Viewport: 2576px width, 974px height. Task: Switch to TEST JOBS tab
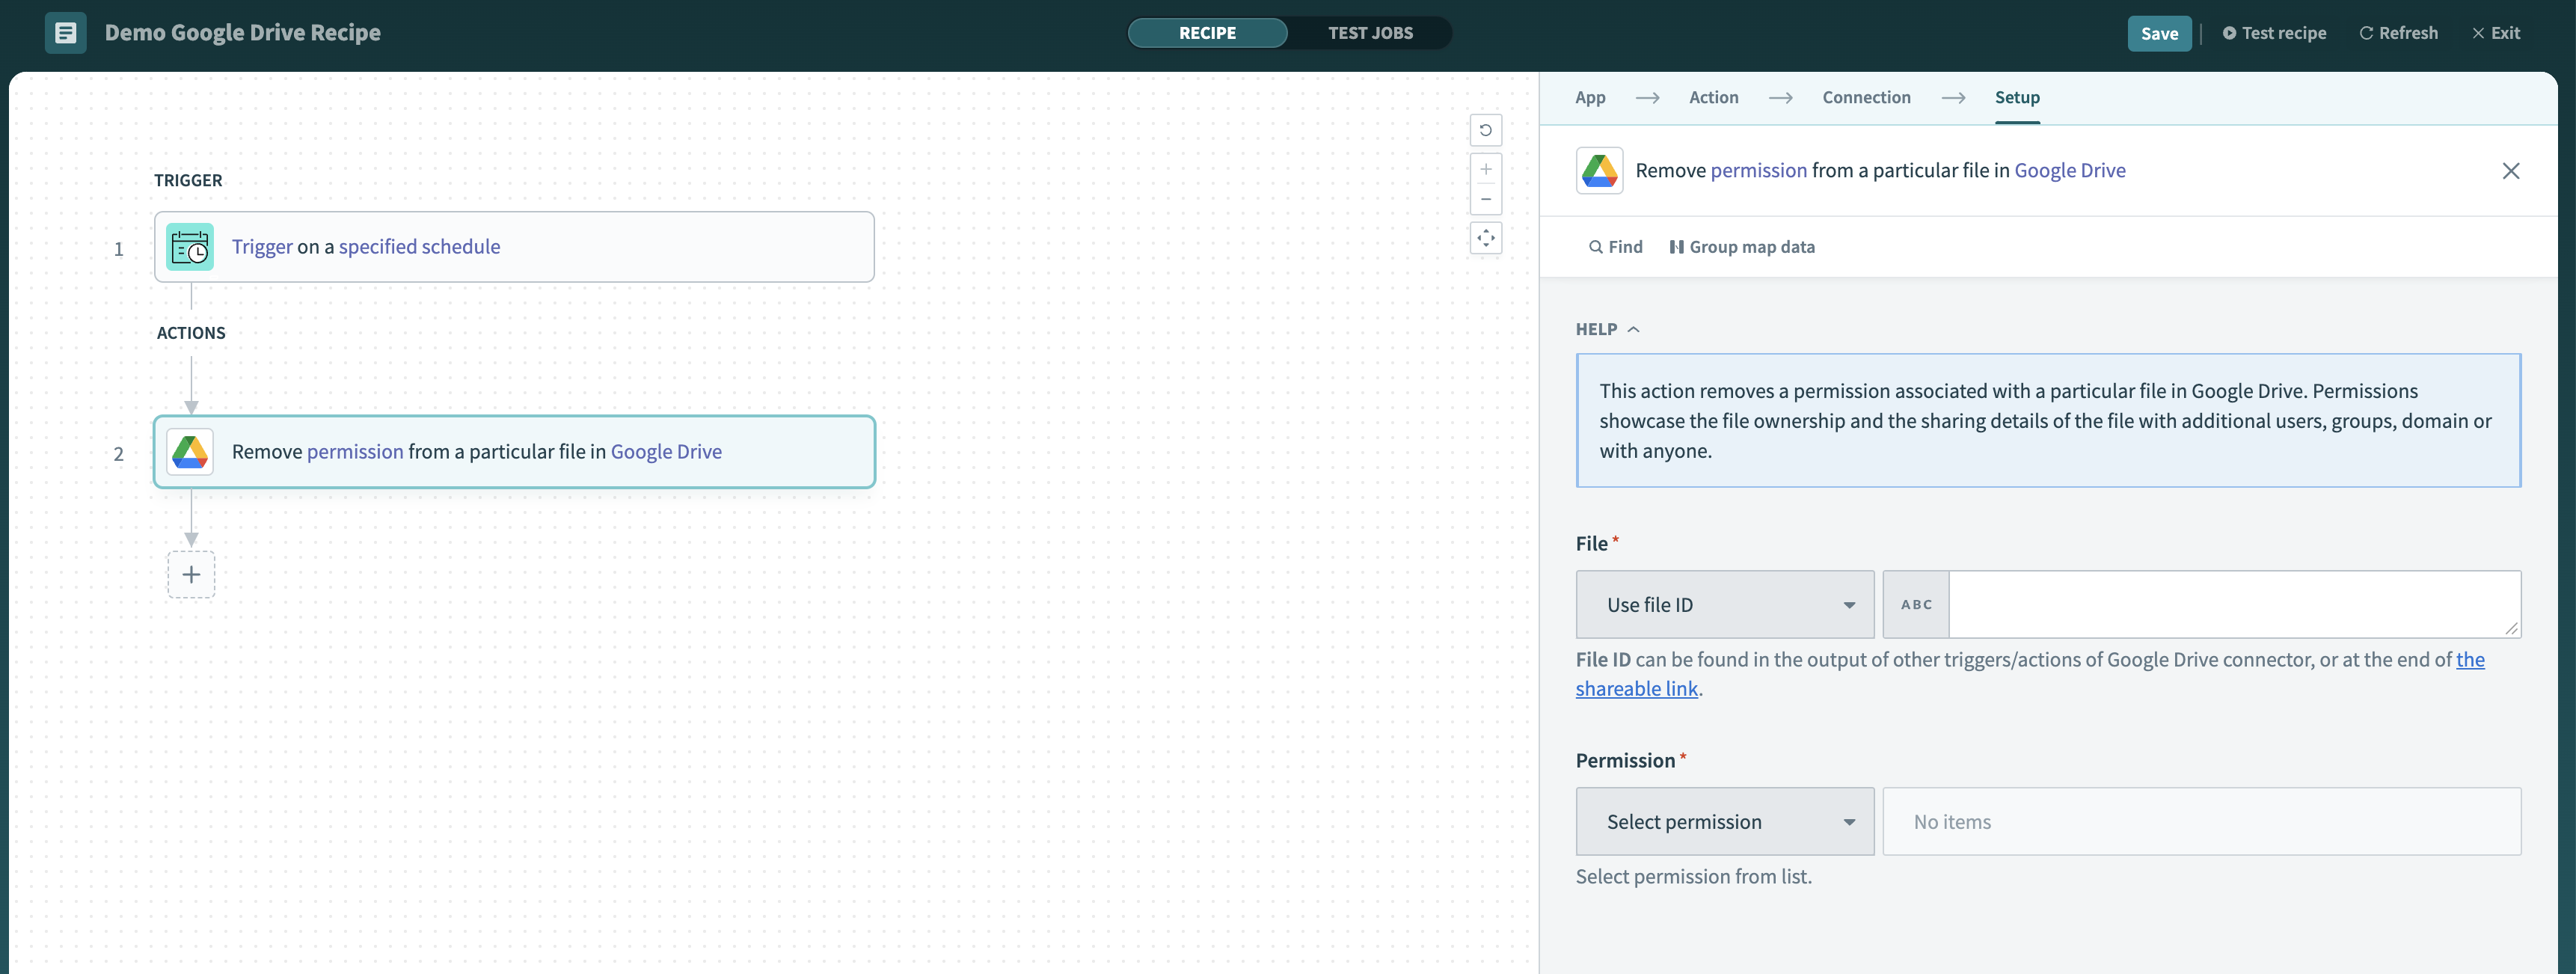(x=1370, y=33)
